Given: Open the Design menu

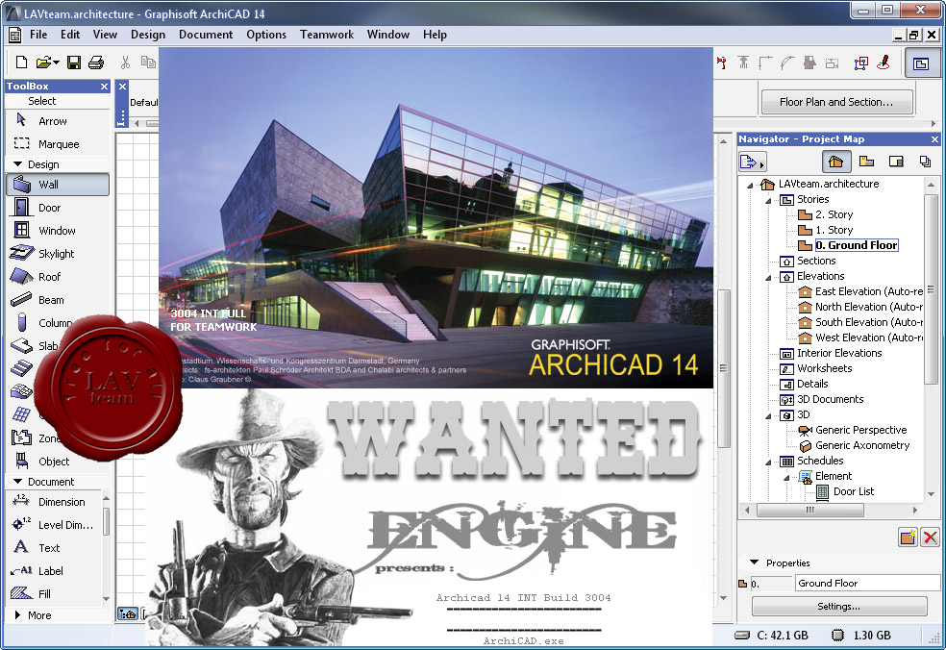Looking at the screenshot, I should coord(148,35).
